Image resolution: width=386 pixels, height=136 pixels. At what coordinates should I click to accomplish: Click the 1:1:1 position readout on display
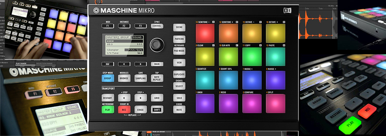(x=140, y=44)
